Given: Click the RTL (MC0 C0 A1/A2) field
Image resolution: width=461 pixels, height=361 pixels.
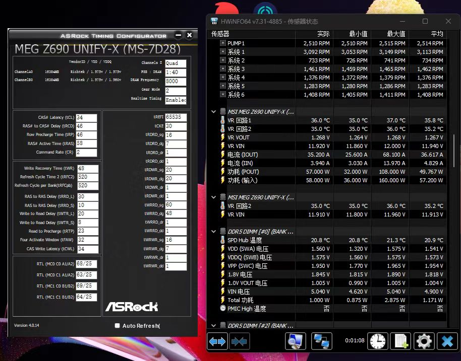Looking at the screenshot, I should [x=86, y=264].
